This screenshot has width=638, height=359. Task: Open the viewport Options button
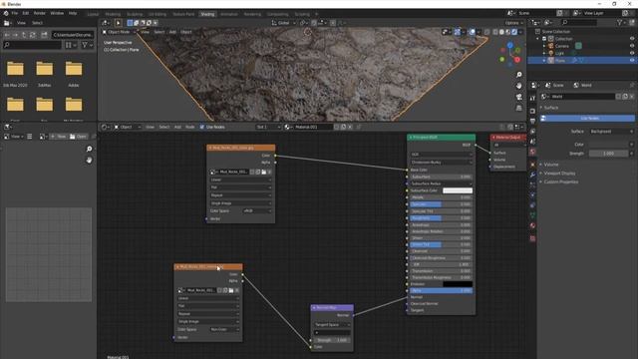(x=513, y=23)
